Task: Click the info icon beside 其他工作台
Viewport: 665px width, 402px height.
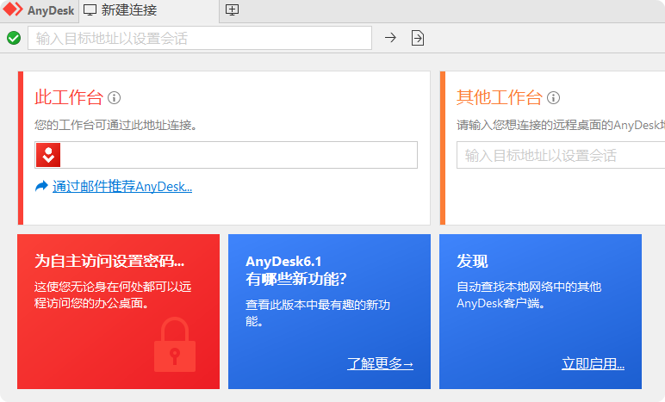Action: point(553,98)
